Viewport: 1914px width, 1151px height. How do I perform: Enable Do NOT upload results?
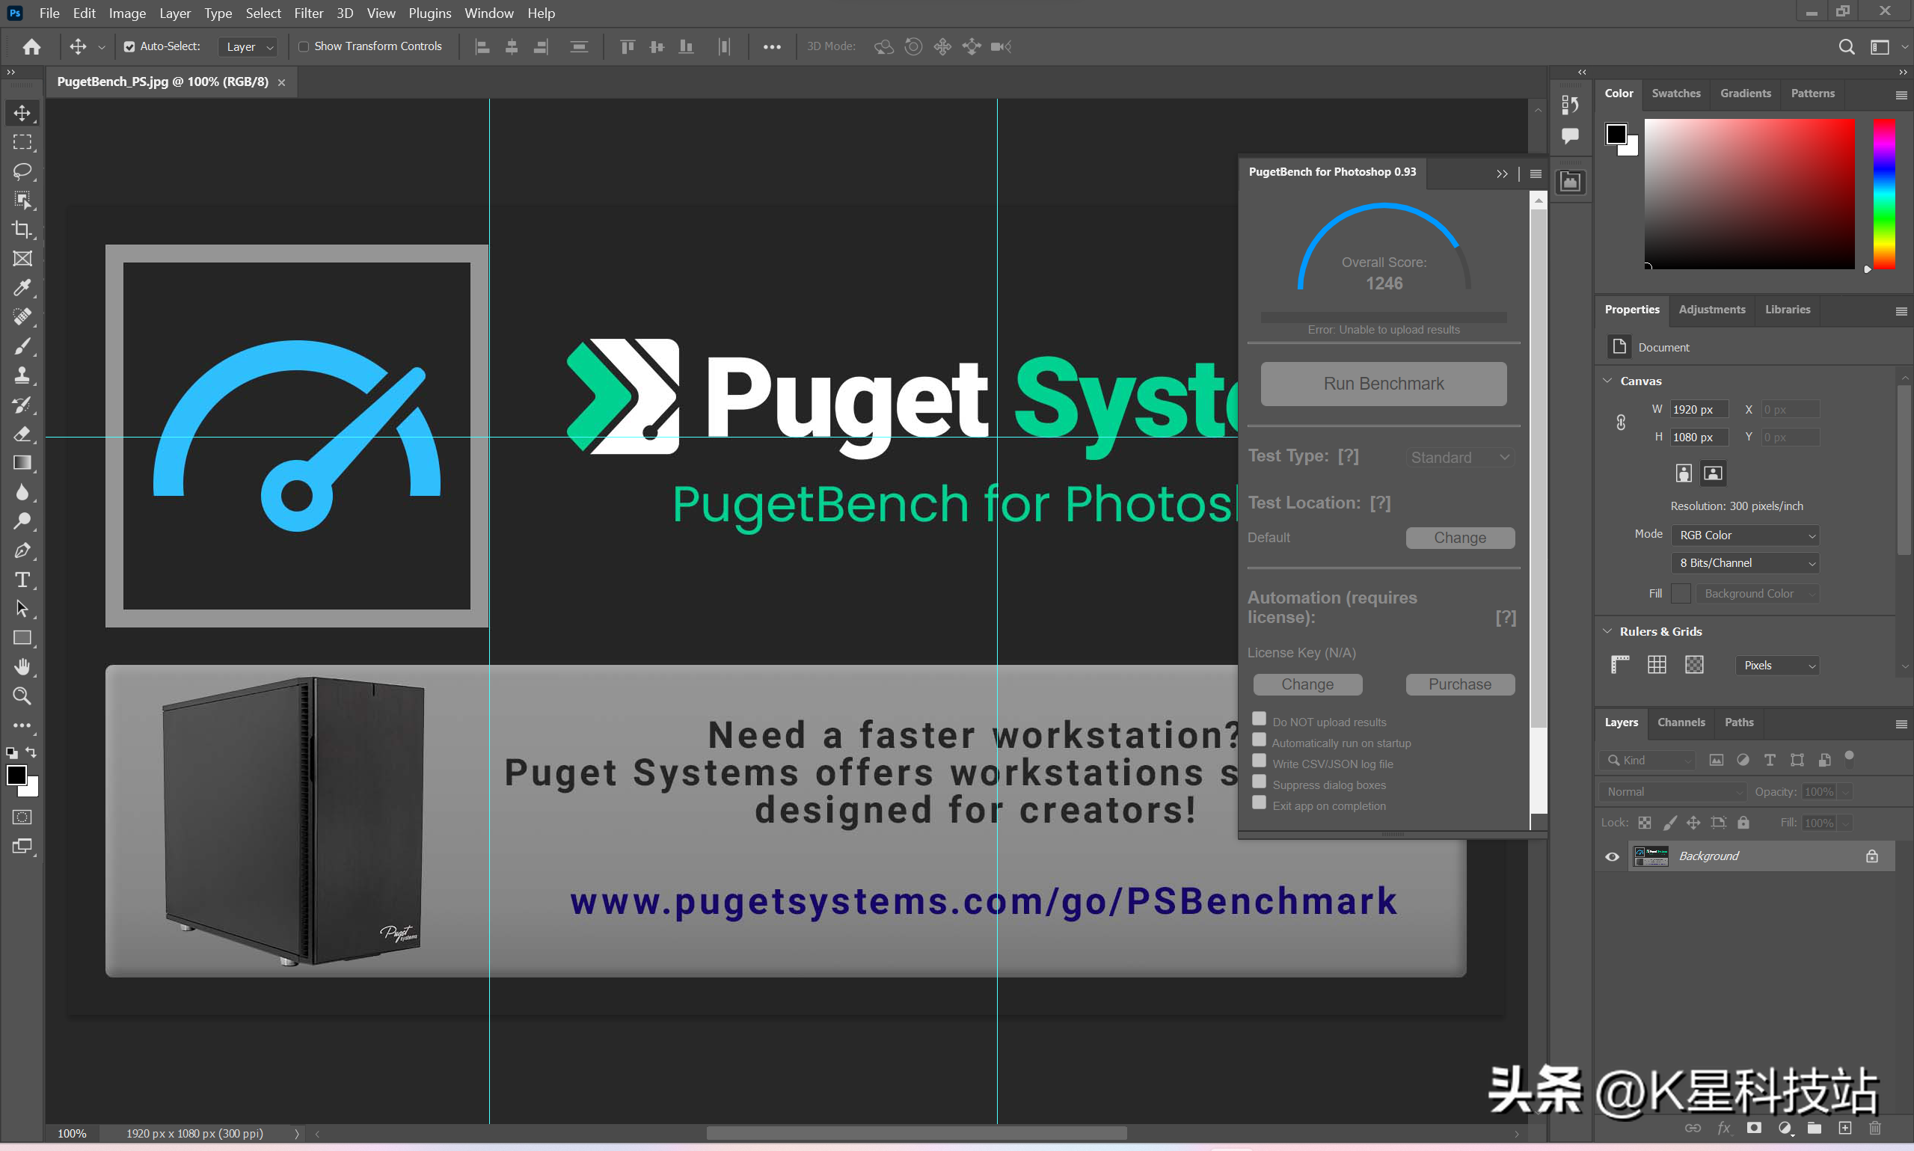coord(1260,719)
